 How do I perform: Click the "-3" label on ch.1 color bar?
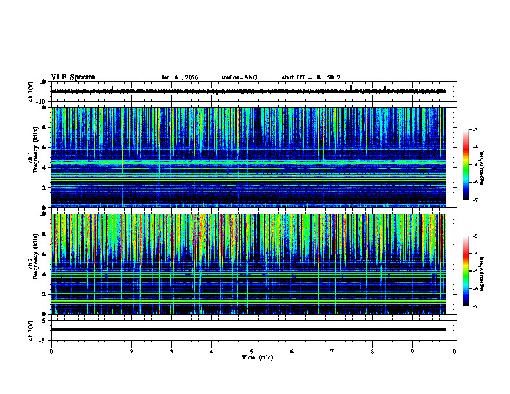click(475, 130)
